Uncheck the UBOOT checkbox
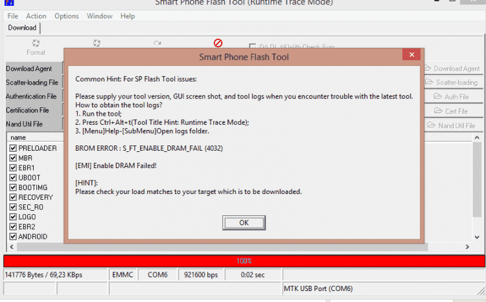The height and width of the screenshot is (302, 486). 13,178
